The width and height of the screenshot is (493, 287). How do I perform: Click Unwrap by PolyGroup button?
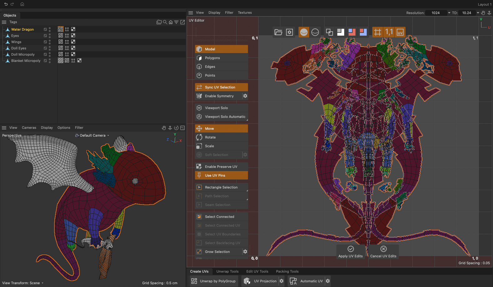[x=214, y=281]
